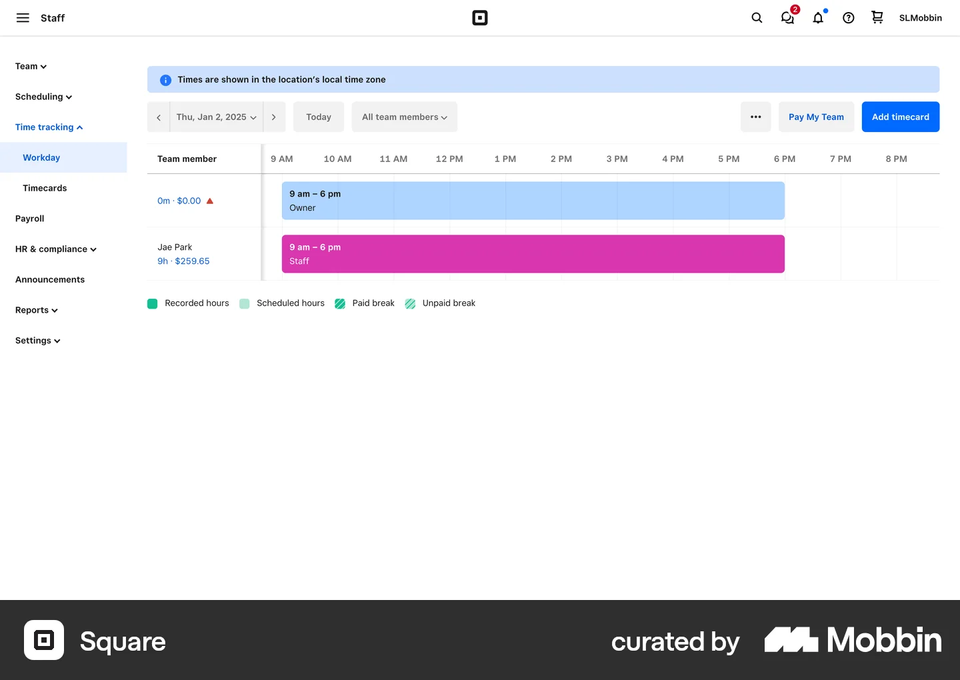960x680 pixels.
Task: Open the hamburger navigation menu
Action: click(23, 18)
